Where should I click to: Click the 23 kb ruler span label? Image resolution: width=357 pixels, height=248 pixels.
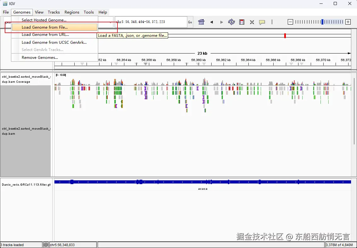pyautogui.click(x=202, y=53)
